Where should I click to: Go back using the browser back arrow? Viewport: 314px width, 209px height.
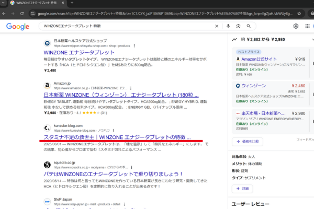(x=4, y=14)
